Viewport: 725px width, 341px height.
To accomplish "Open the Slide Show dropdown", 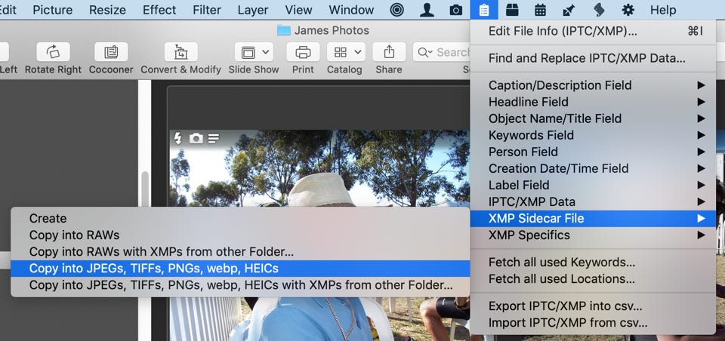I will pos(254,52).
